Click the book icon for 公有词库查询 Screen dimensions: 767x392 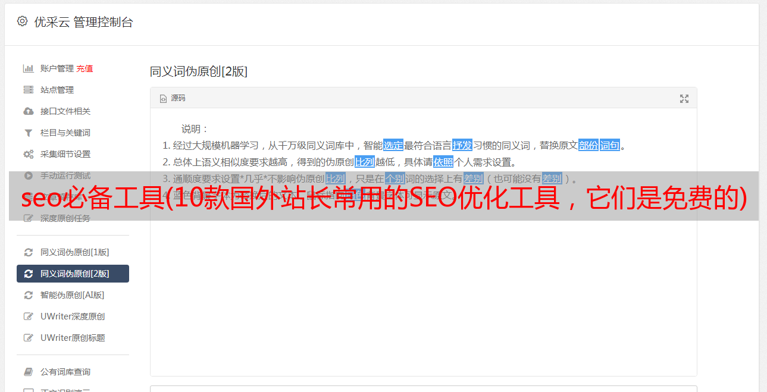pyautogui.click(x=28, y=372)
